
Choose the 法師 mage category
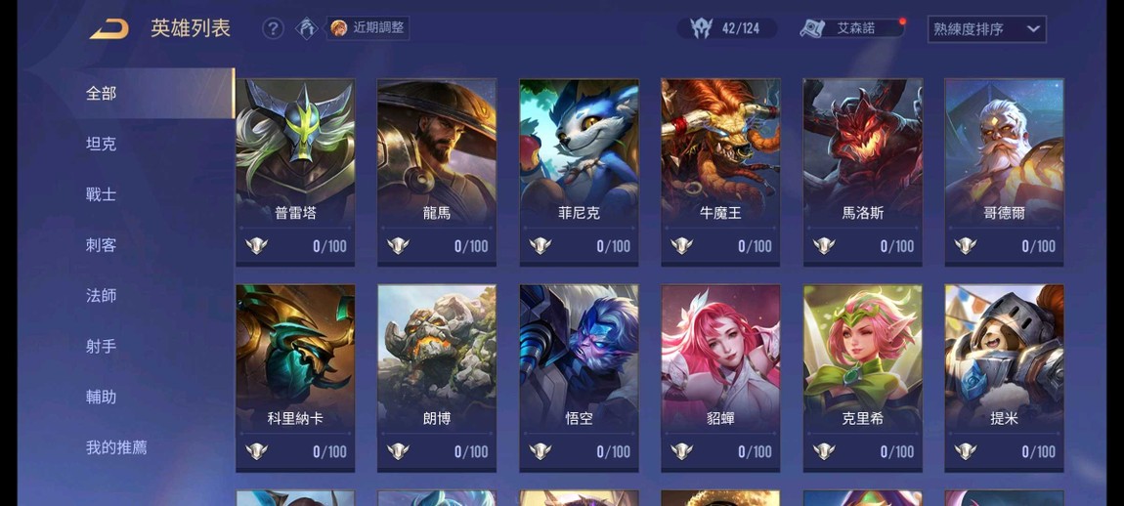tap(101, 295)
